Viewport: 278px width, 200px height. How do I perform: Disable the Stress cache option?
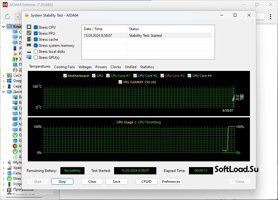pos(36,39)
